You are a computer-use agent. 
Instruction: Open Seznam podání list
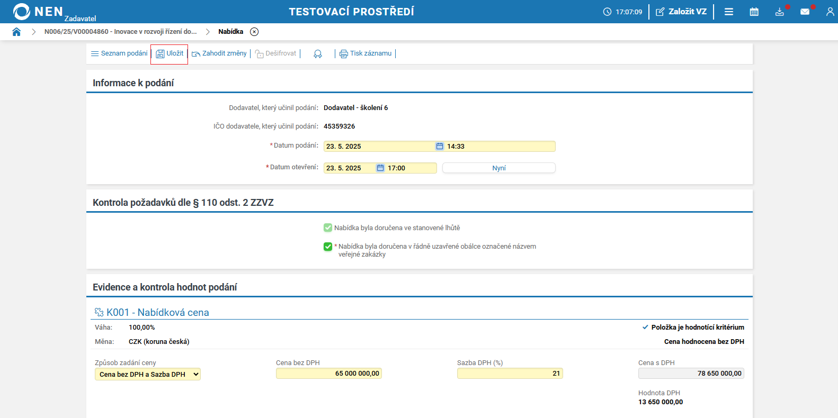[x=119, y=53]
